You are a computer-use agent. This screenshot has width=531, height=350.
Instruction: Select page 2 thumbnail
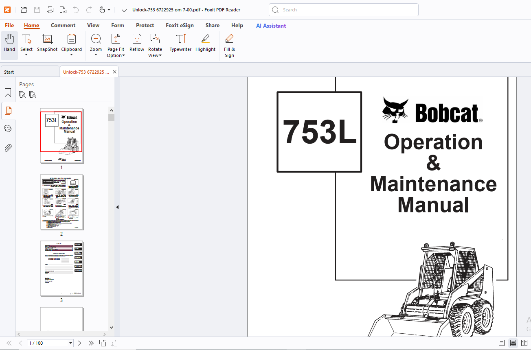(x=62, y=202)
